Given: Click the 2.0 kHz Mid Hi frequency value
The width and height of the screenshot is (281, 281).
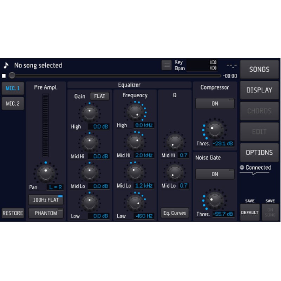Looking at the screenshot, I should (144, 155).
